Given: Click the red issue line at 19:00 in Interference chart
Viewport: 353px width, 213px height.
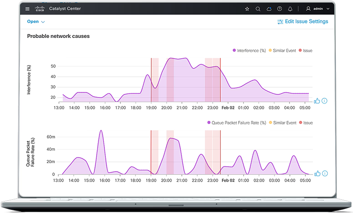Looking at the screenshot, I should coord(151,79).
